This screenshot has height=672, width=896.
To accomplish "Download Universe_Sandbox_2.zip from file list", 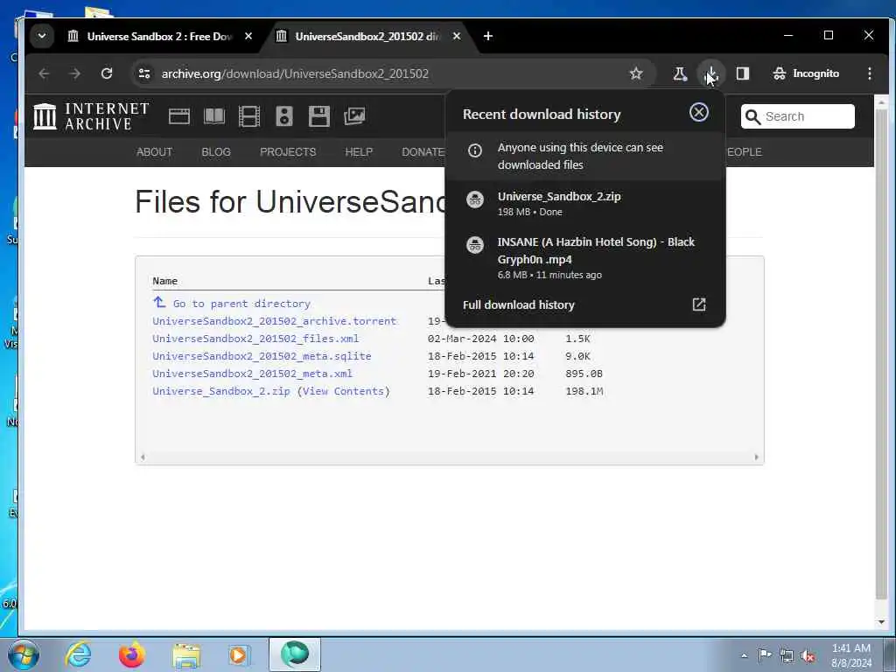I will coord(221,391).
